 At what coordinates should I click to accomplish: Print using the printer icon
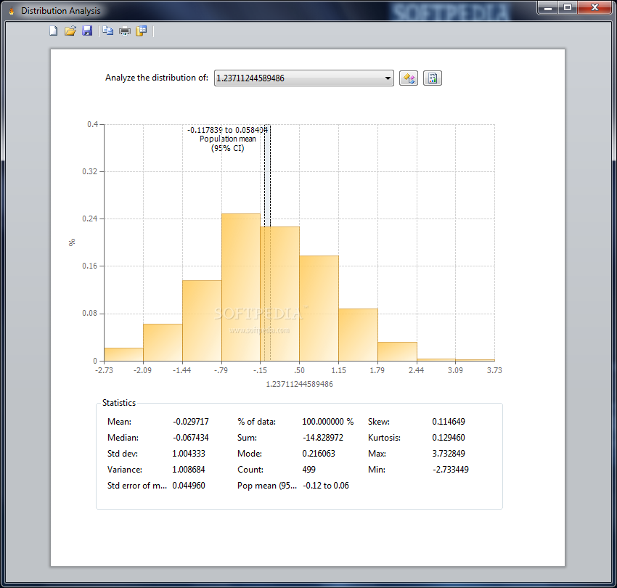pyautogui.click(x=125, y=30)
